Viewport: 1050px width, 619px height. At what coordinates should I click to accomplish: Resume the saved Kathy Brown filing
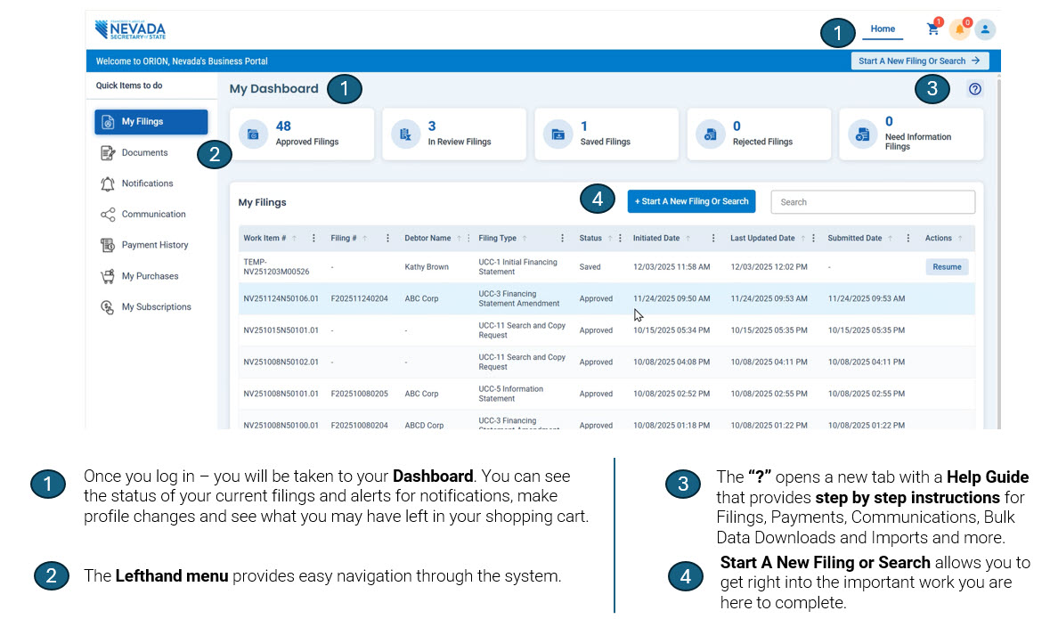pos(947,266)
